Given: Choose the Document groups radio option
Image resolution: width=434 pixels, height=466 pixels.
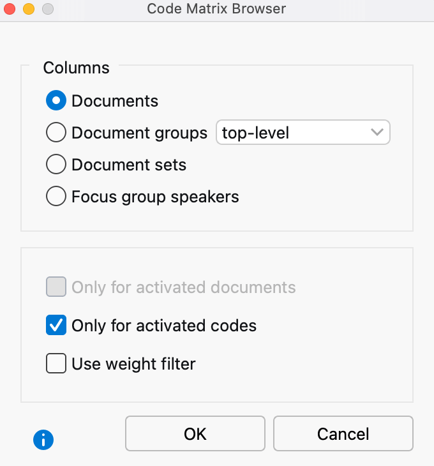Looking at the screenshot, I should pyautogui.click(x=56, y=132).
